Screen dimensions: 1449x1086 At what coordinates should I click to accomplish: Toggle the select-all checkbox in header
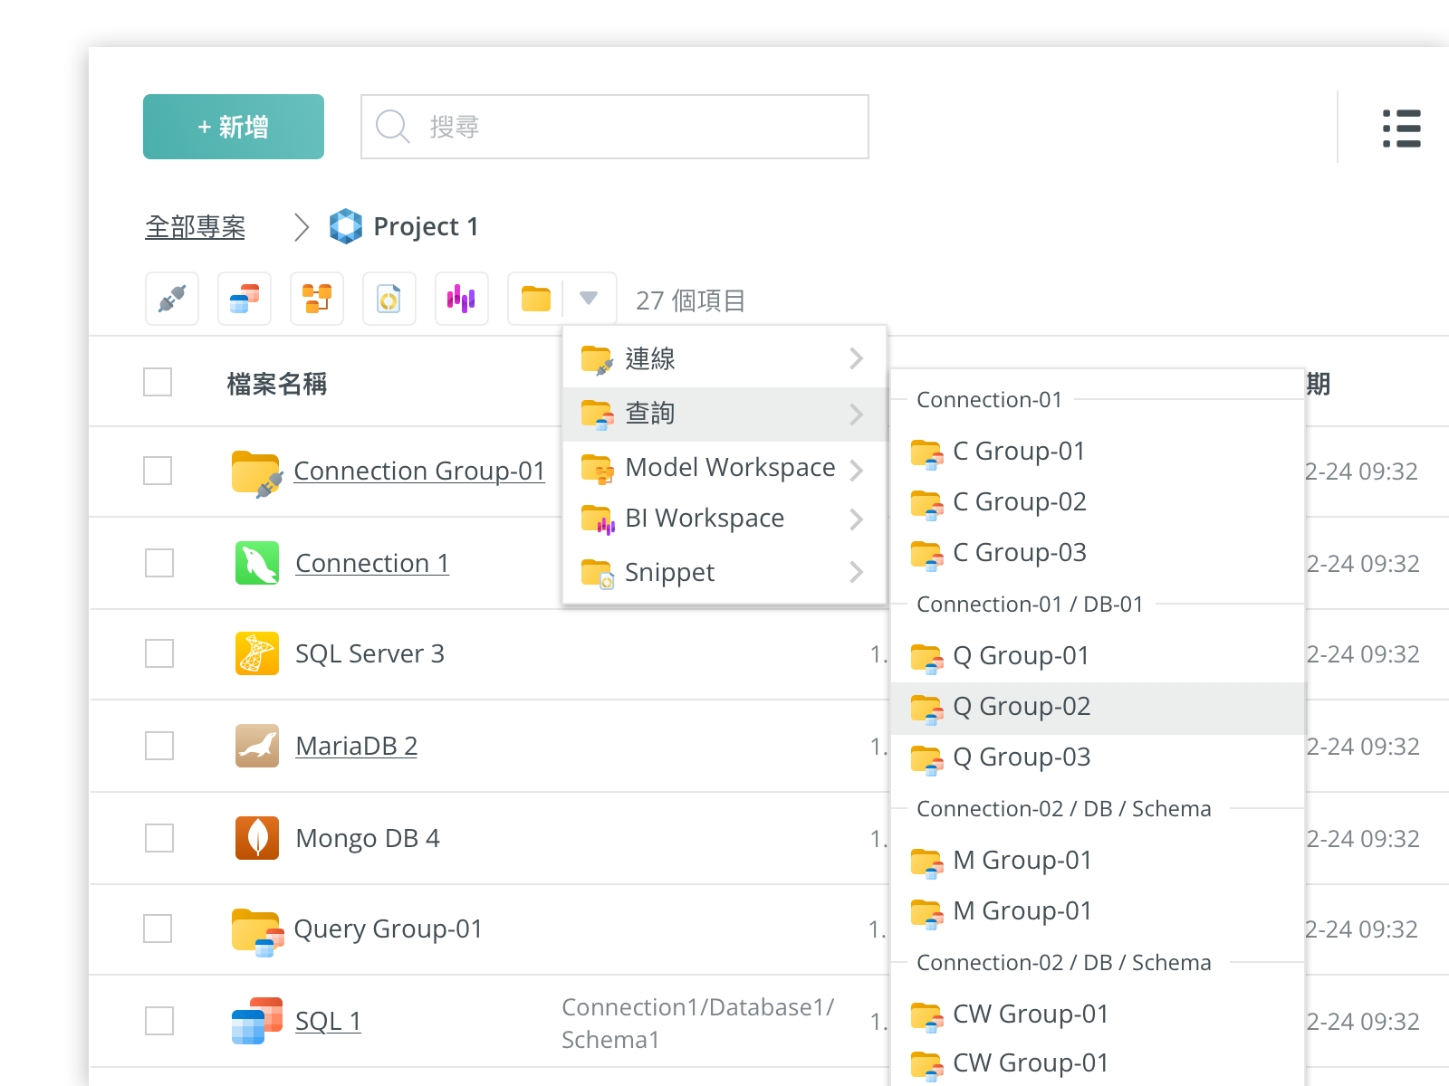coord(158,382)
